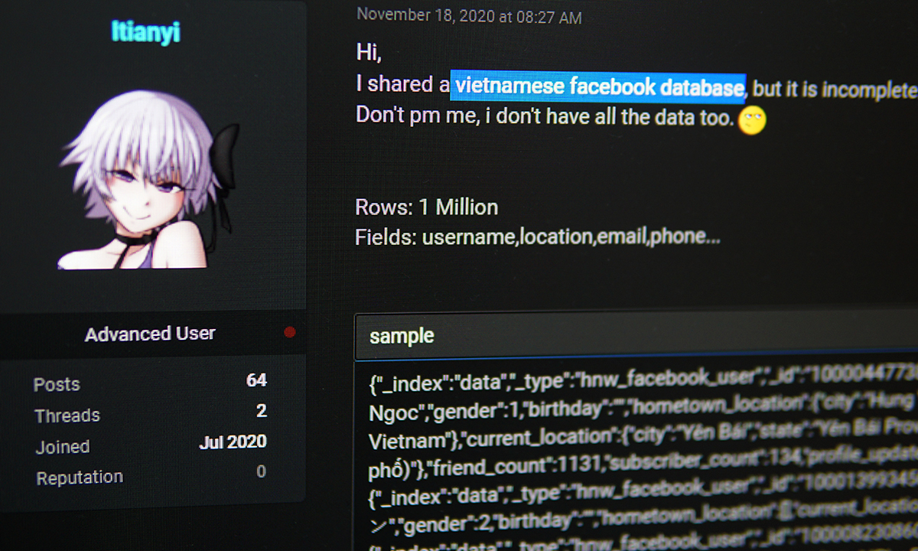Click the red offline status dot
Image resolution: width=918 pixels, height=551 pixels.
(x=290, y=332)
